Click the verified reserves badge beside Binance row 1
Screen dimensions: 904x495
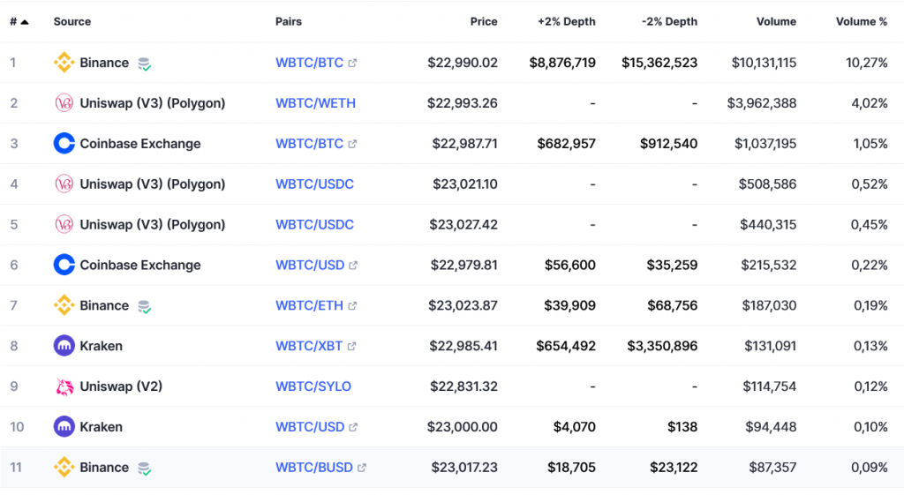[145, 64]
